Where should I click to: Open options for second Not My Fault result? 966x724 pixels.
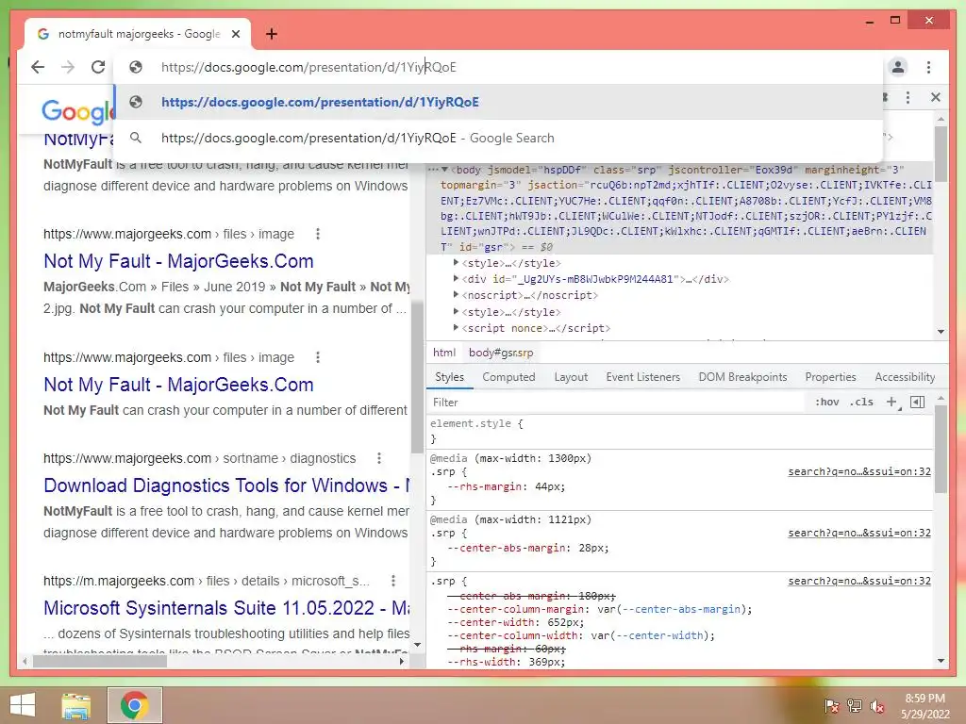tap(317, 357)
